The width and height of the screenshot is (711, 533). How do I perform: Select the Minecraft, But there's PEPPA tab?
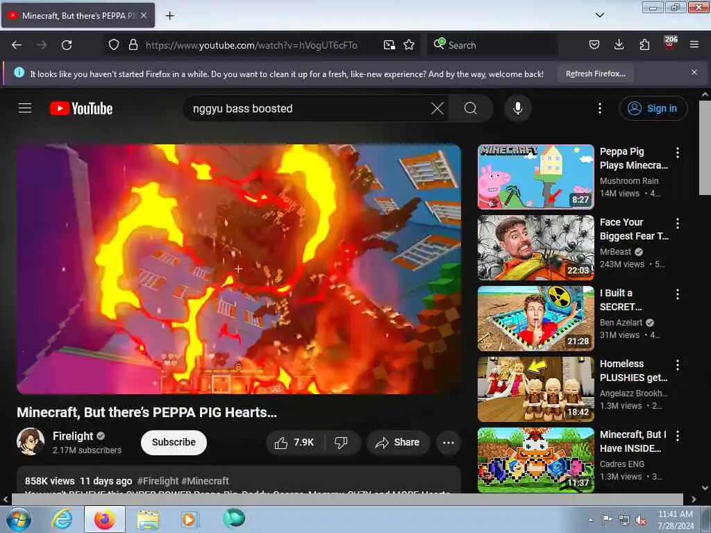[78, 15]
